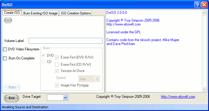Switch to the Create ISO tab
This screenshot has height=111, width=209.
[12, 13]
